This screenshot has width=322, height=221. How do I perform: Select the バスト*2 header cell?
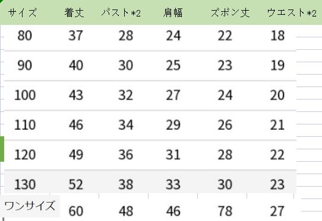[x=121, y=12]
